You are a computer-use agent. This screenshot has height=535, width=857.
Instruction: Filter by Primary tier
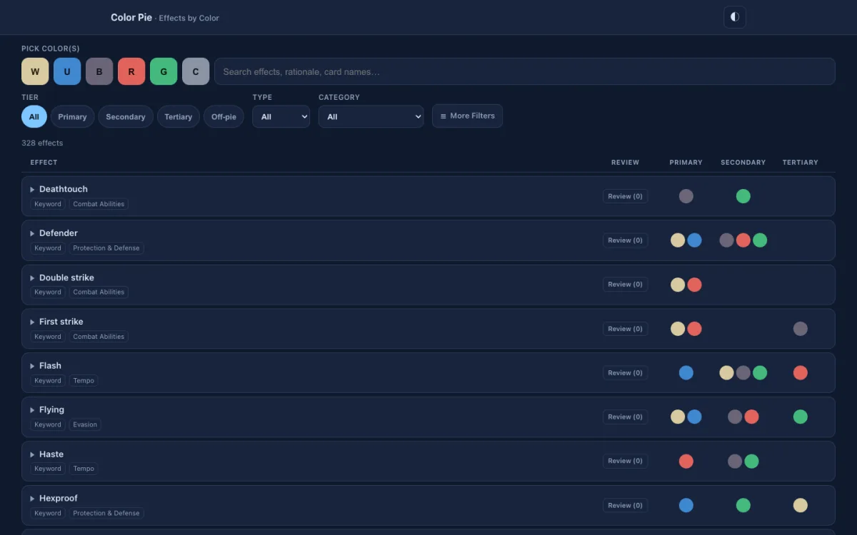click(x=72, y=117)
